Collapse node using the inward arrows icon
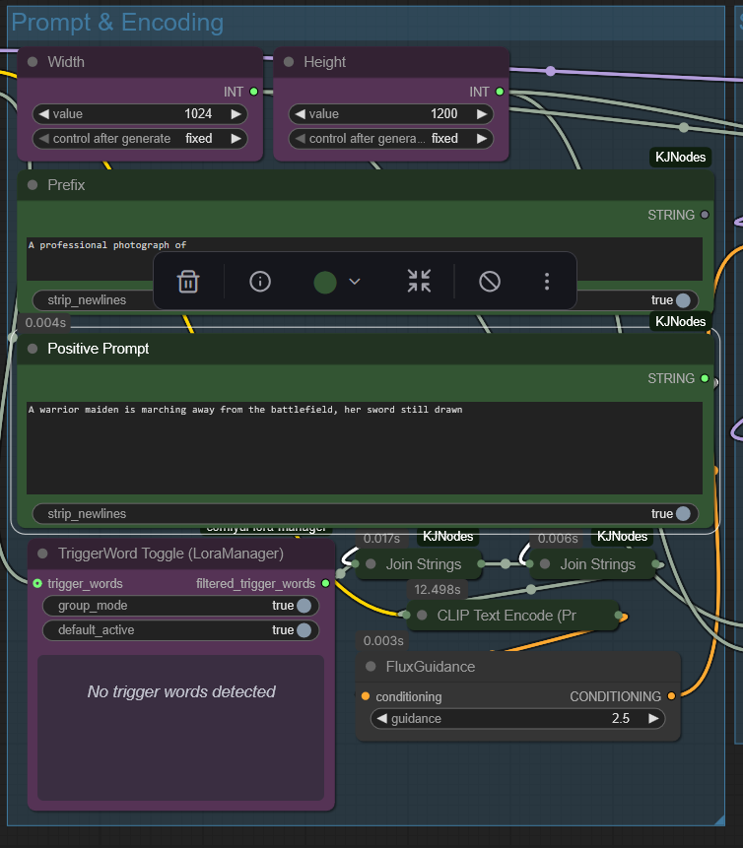The image size is (743, 848). [x=419, y=282]
